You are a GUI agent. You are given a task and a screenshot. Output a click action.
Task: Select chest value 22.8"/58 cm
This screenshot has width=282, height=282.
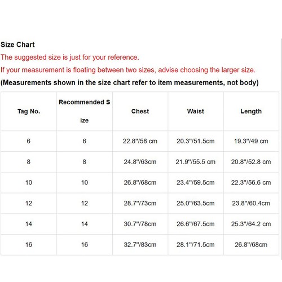pyautogui.click(x=140, y=141)
